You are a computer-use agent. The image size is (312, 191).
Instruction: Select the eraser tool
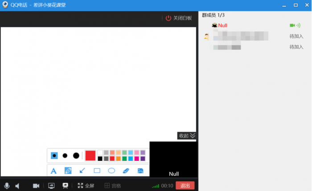click(x=126, y=171)
